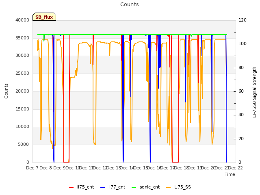
Task: Click the 'Time' x-axis title
Action: 230,174
